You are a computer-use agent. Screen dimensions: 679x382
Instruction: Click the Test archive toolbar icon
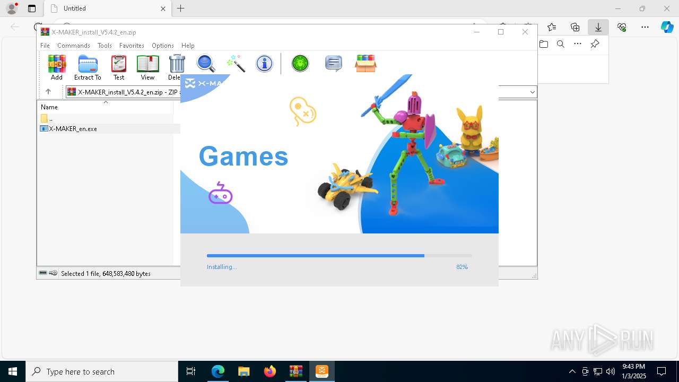coord(119,67)
